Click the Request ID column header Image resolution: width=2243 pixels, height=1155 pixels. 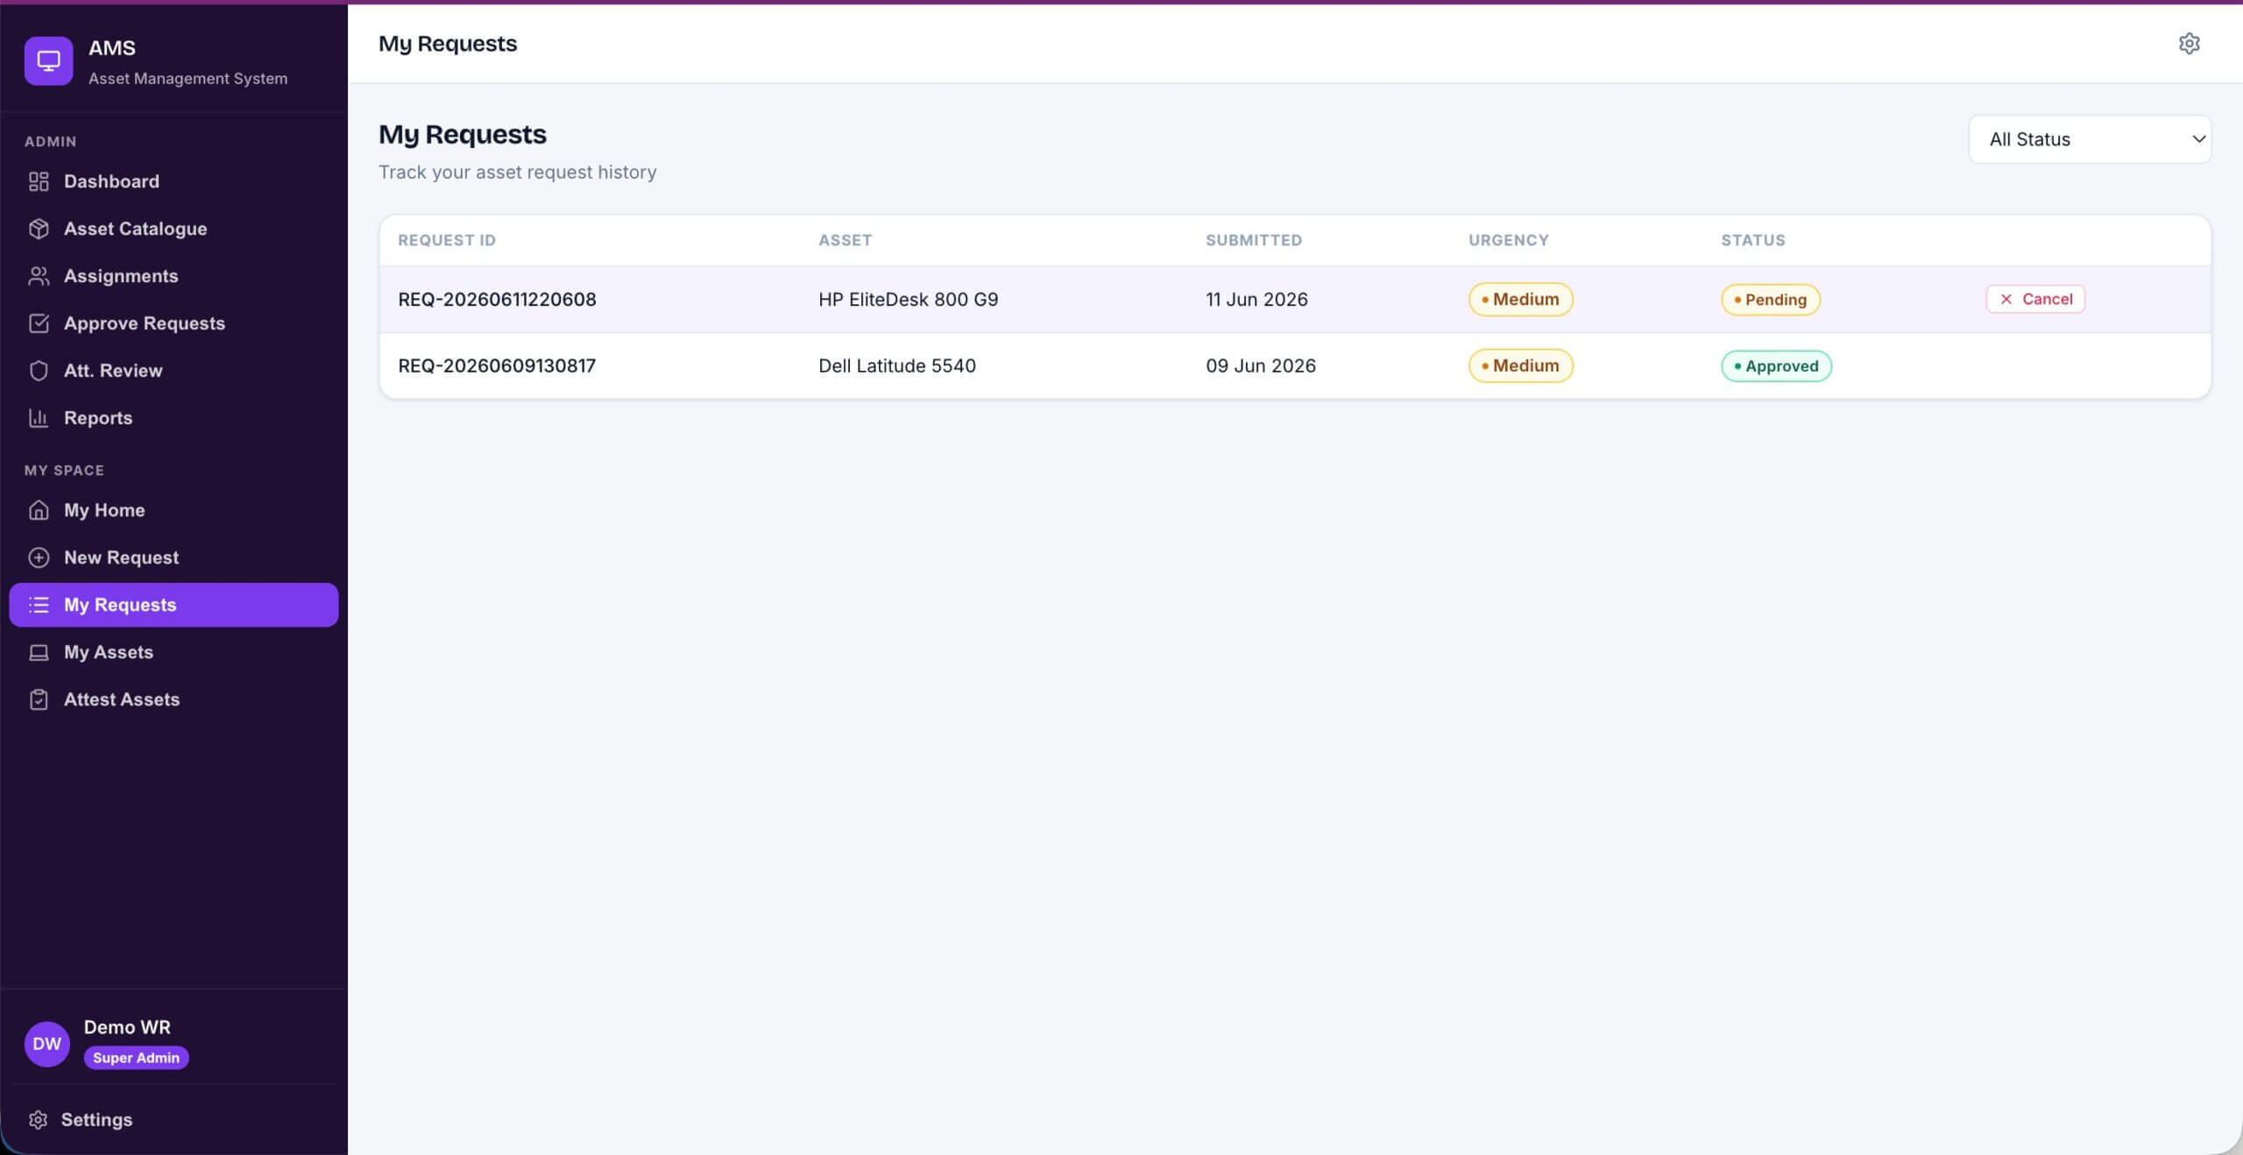point(447,240)
